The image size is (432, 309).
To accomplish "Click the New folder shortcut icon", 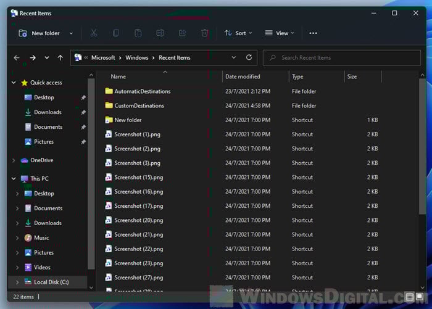I will pos(109,120).
